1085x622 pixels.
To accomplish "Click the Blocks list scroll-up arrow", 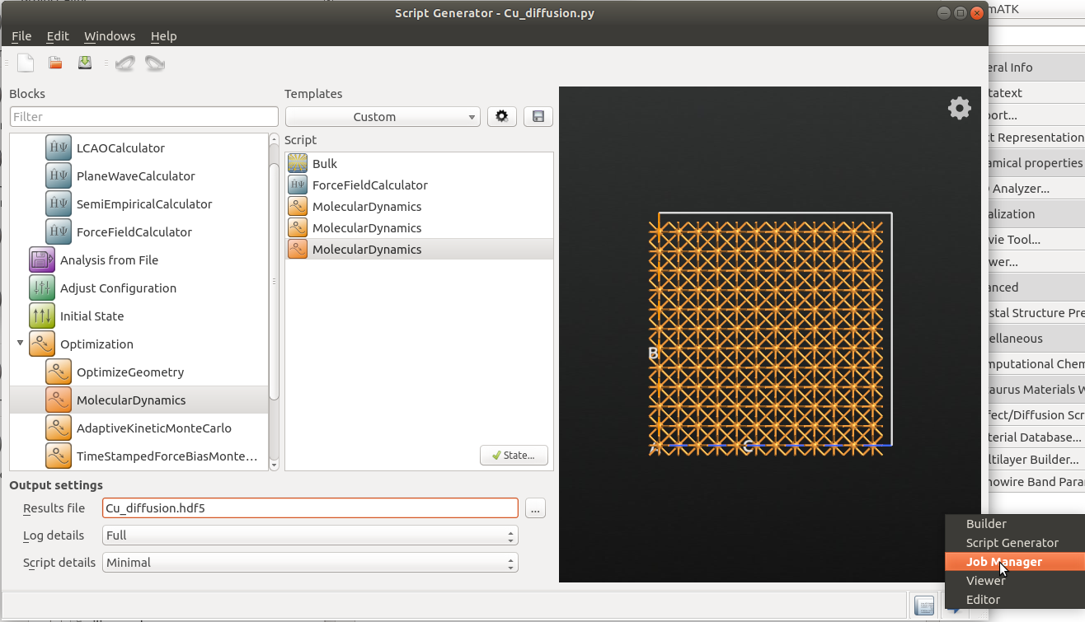I will click(x=274, y=139).
